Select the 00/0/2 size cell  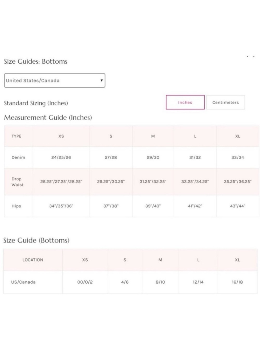point(85,282)
